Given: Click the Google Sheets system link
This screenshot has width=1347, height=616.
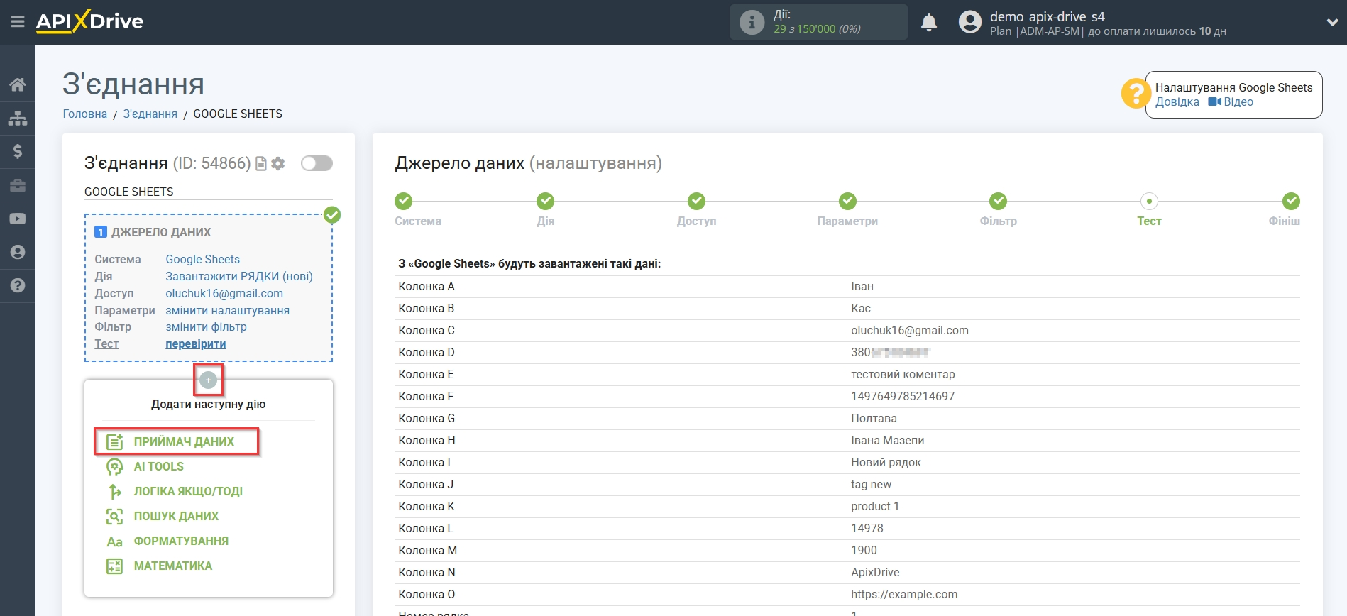Looking at the screenshot, I should pyautogui.click(x=202, y=259).
